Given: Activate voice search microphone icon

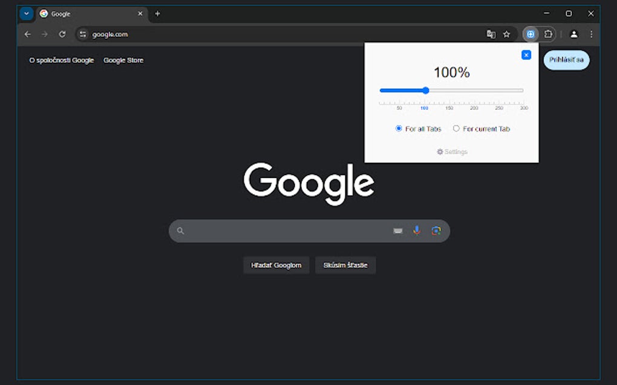Looking at the screenshot, I should tap(416, 231).
